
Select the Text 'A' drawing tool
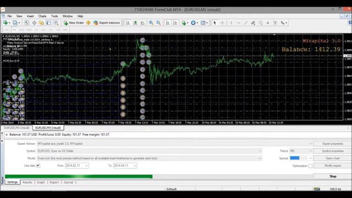click(268, 23)
